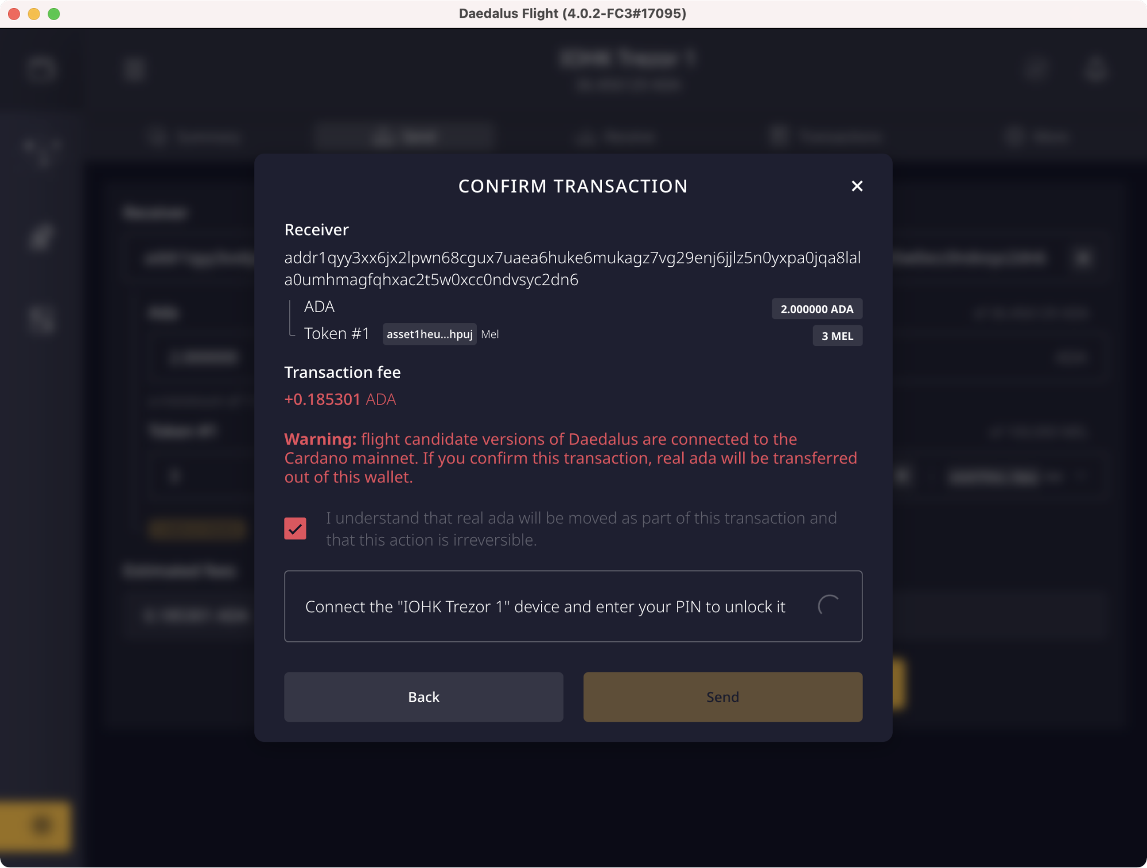Click the yellow macOS minimize button
The height and width of the screenshot is (868, 1147).
tap(34, 14)
